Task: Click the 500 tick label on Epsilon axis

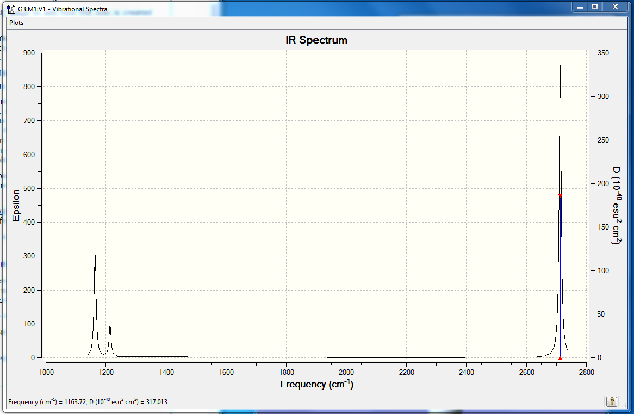Action: pos(29,188)
